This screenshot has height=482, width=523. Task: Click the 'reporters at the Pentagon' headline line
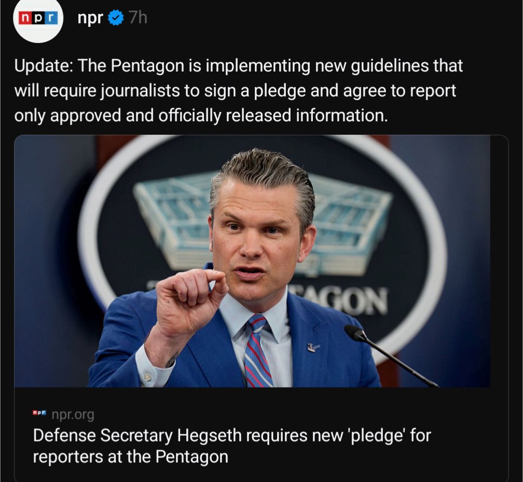click(130, 457)
